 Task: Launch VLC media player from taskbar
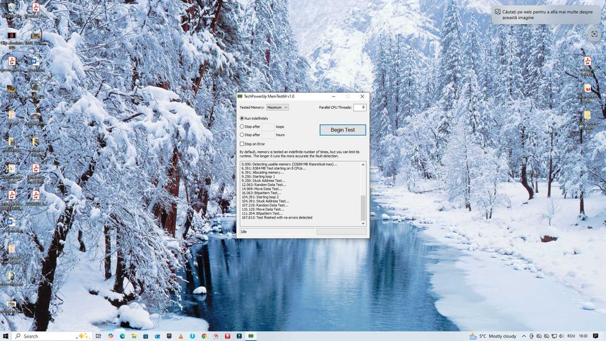tap(181, 336)
